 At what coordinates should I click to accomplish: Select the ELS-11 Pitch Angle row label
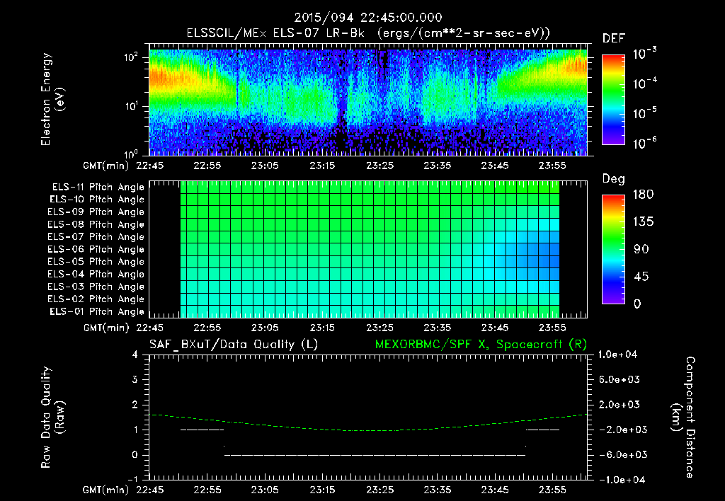98,188
